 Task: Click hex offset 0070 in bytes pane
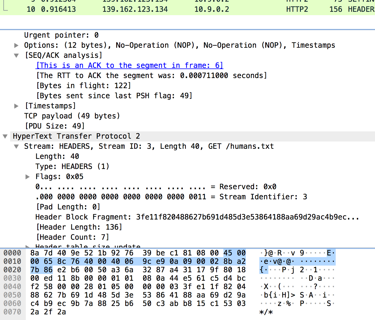[12, 312]
